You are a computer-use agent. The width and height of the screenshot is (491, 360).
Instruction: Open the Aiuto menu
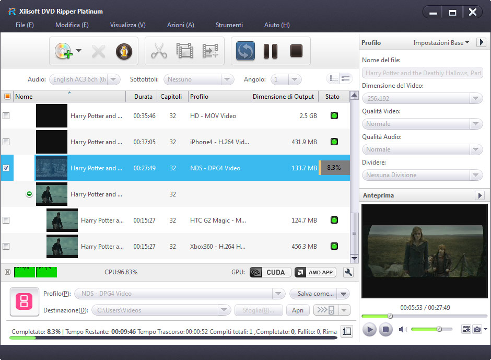pyautogui.click(x=277, y=25)
